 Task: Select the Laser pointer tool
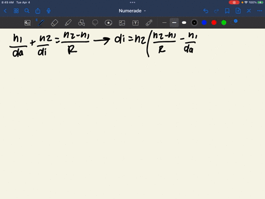point(149,23)
